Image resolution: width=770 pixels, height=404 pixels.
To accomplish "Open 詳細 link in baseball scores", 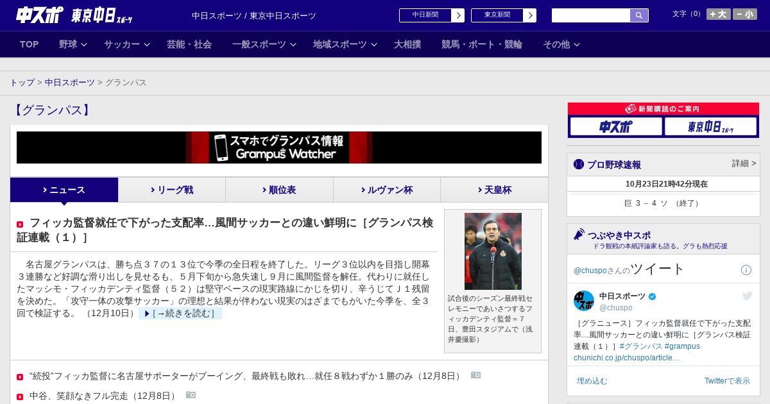I will point(744,164).
